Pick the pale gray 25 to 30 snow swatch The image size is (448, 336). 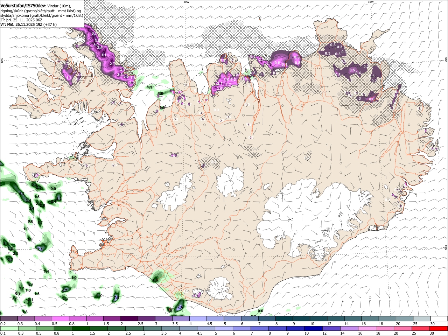click(x=421, y=319)
